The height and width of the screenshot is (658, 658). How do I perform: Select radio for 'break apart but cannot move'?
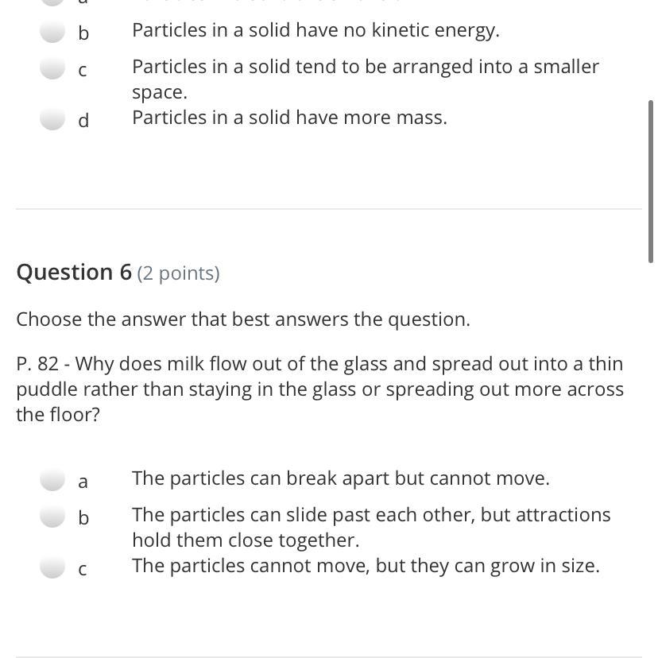coord(52,480)
